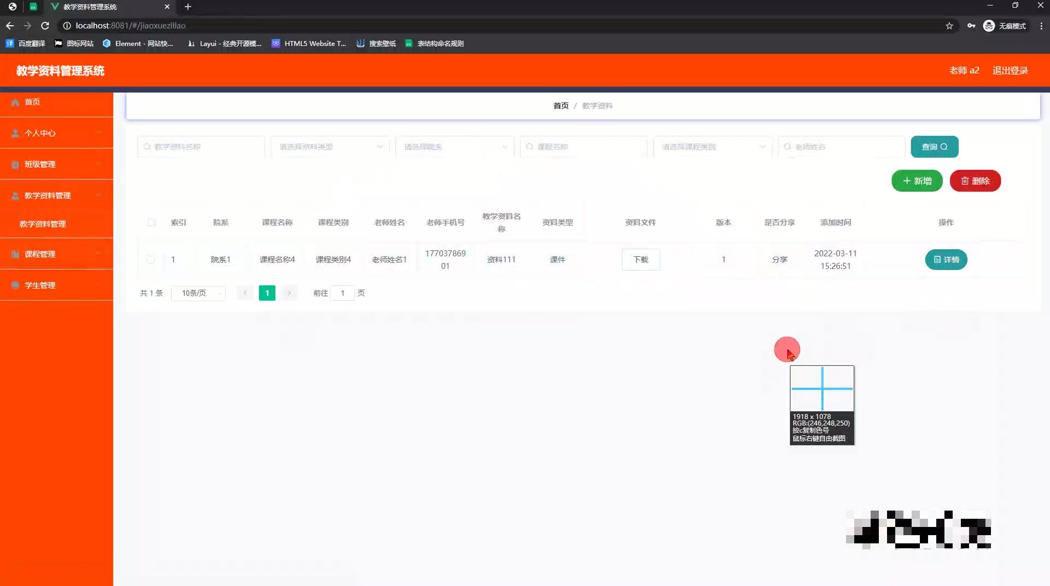The width and height of the screenshot is (1050, 586).
Task: Select page 1 in pagination
Action: click(267, 293)
